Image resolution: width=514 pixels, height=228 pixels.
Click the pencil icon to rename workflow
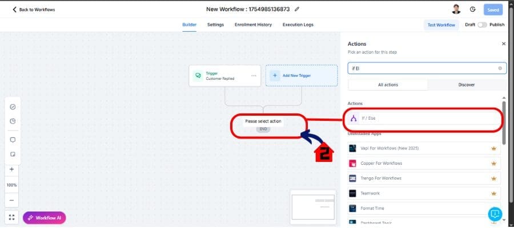(297, 9)
